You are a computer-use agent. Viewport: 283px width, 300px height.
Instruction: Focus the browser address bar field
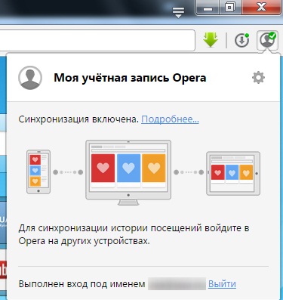(x=97, y=40)
